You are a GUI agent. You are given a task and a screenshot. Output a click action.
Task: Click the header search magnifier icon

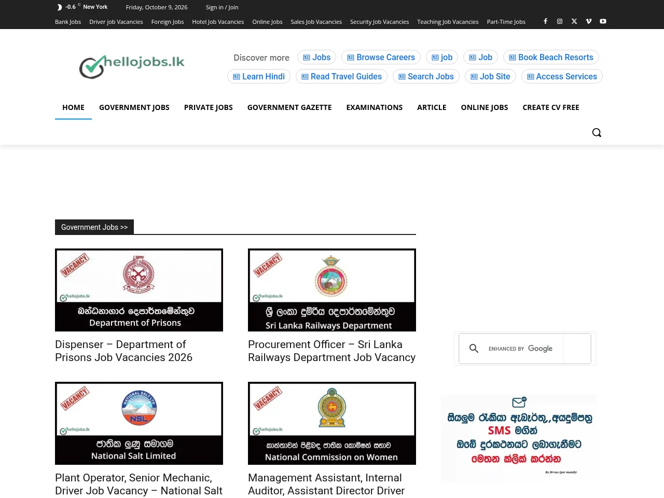click(597, 132)
